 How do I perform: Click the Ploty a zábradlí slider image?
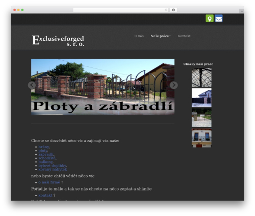(103, 87)
